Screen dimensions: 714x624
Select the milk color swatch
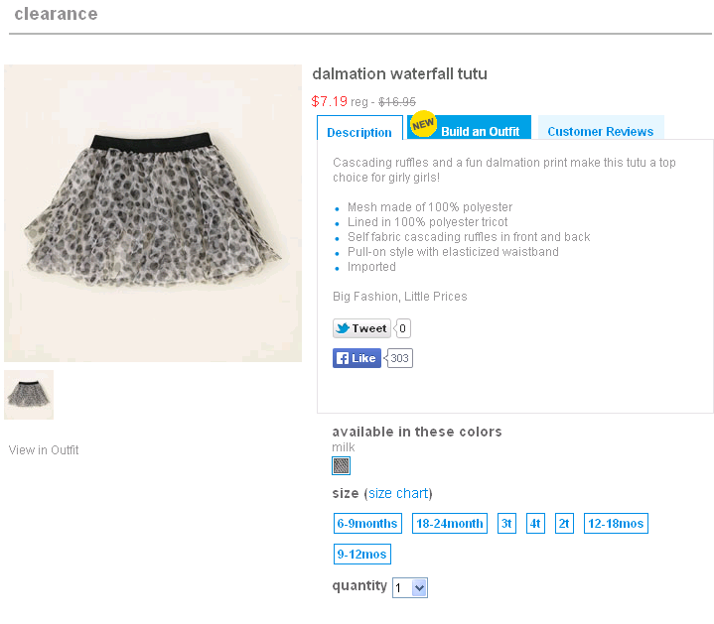[x=341, y=465]
